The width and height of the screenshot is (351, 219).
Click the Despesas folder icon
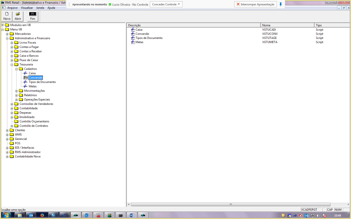pos(16,113)
